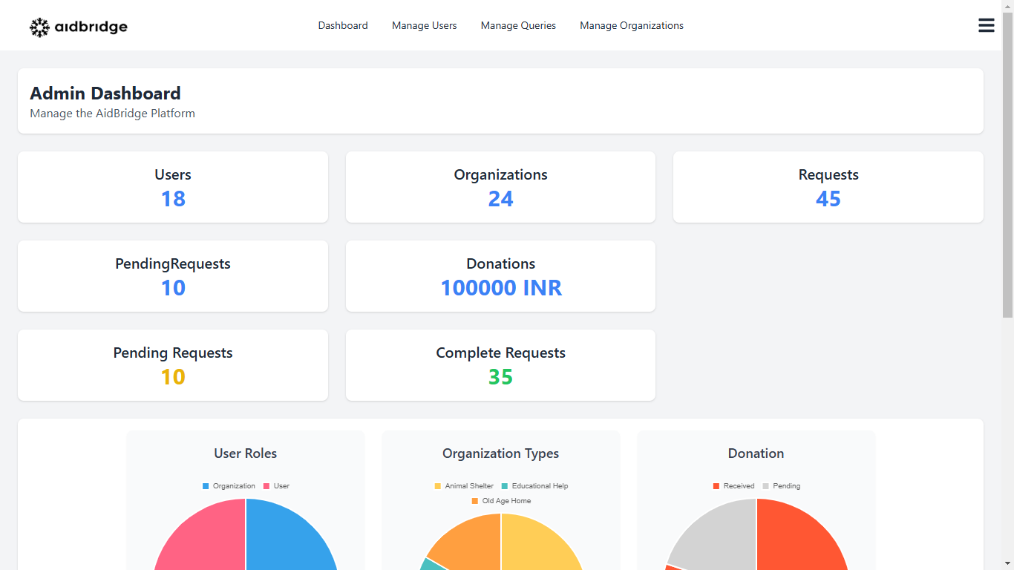Click the User Roles chart title
This screenshot has width=1014, height=570.
click(x=246, y=453)
